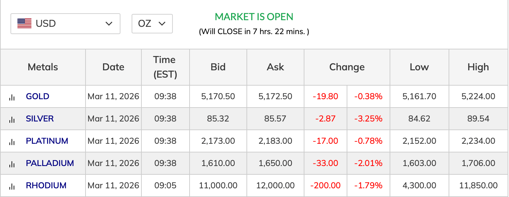
Task: Expand the OZ weight unit dropdown
Action: pos(152,24)
